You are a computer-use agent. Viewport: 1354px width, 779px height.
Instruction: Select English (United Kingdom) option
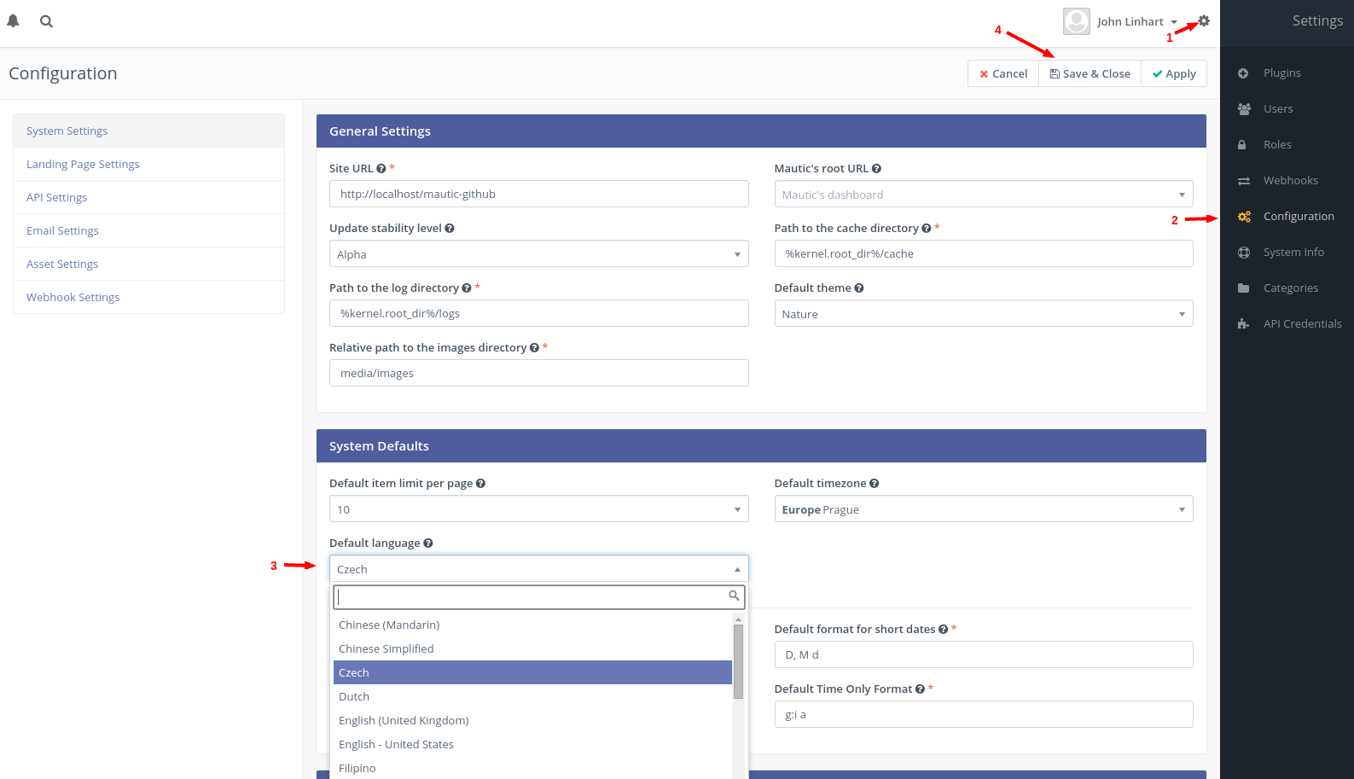532,721
